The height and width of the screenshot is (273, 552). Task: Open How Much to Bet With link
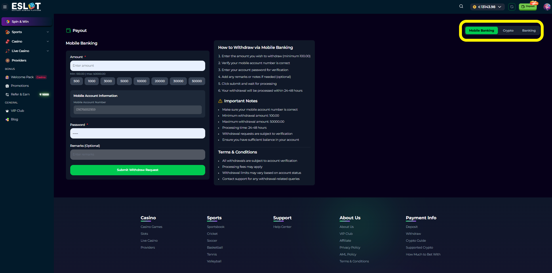[423, 254]
